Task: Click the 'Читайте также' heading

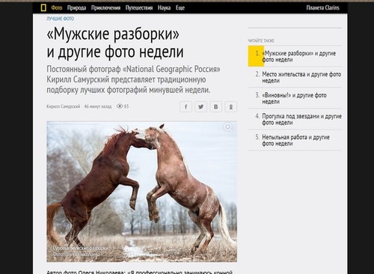Action: [x=261, y=40]
